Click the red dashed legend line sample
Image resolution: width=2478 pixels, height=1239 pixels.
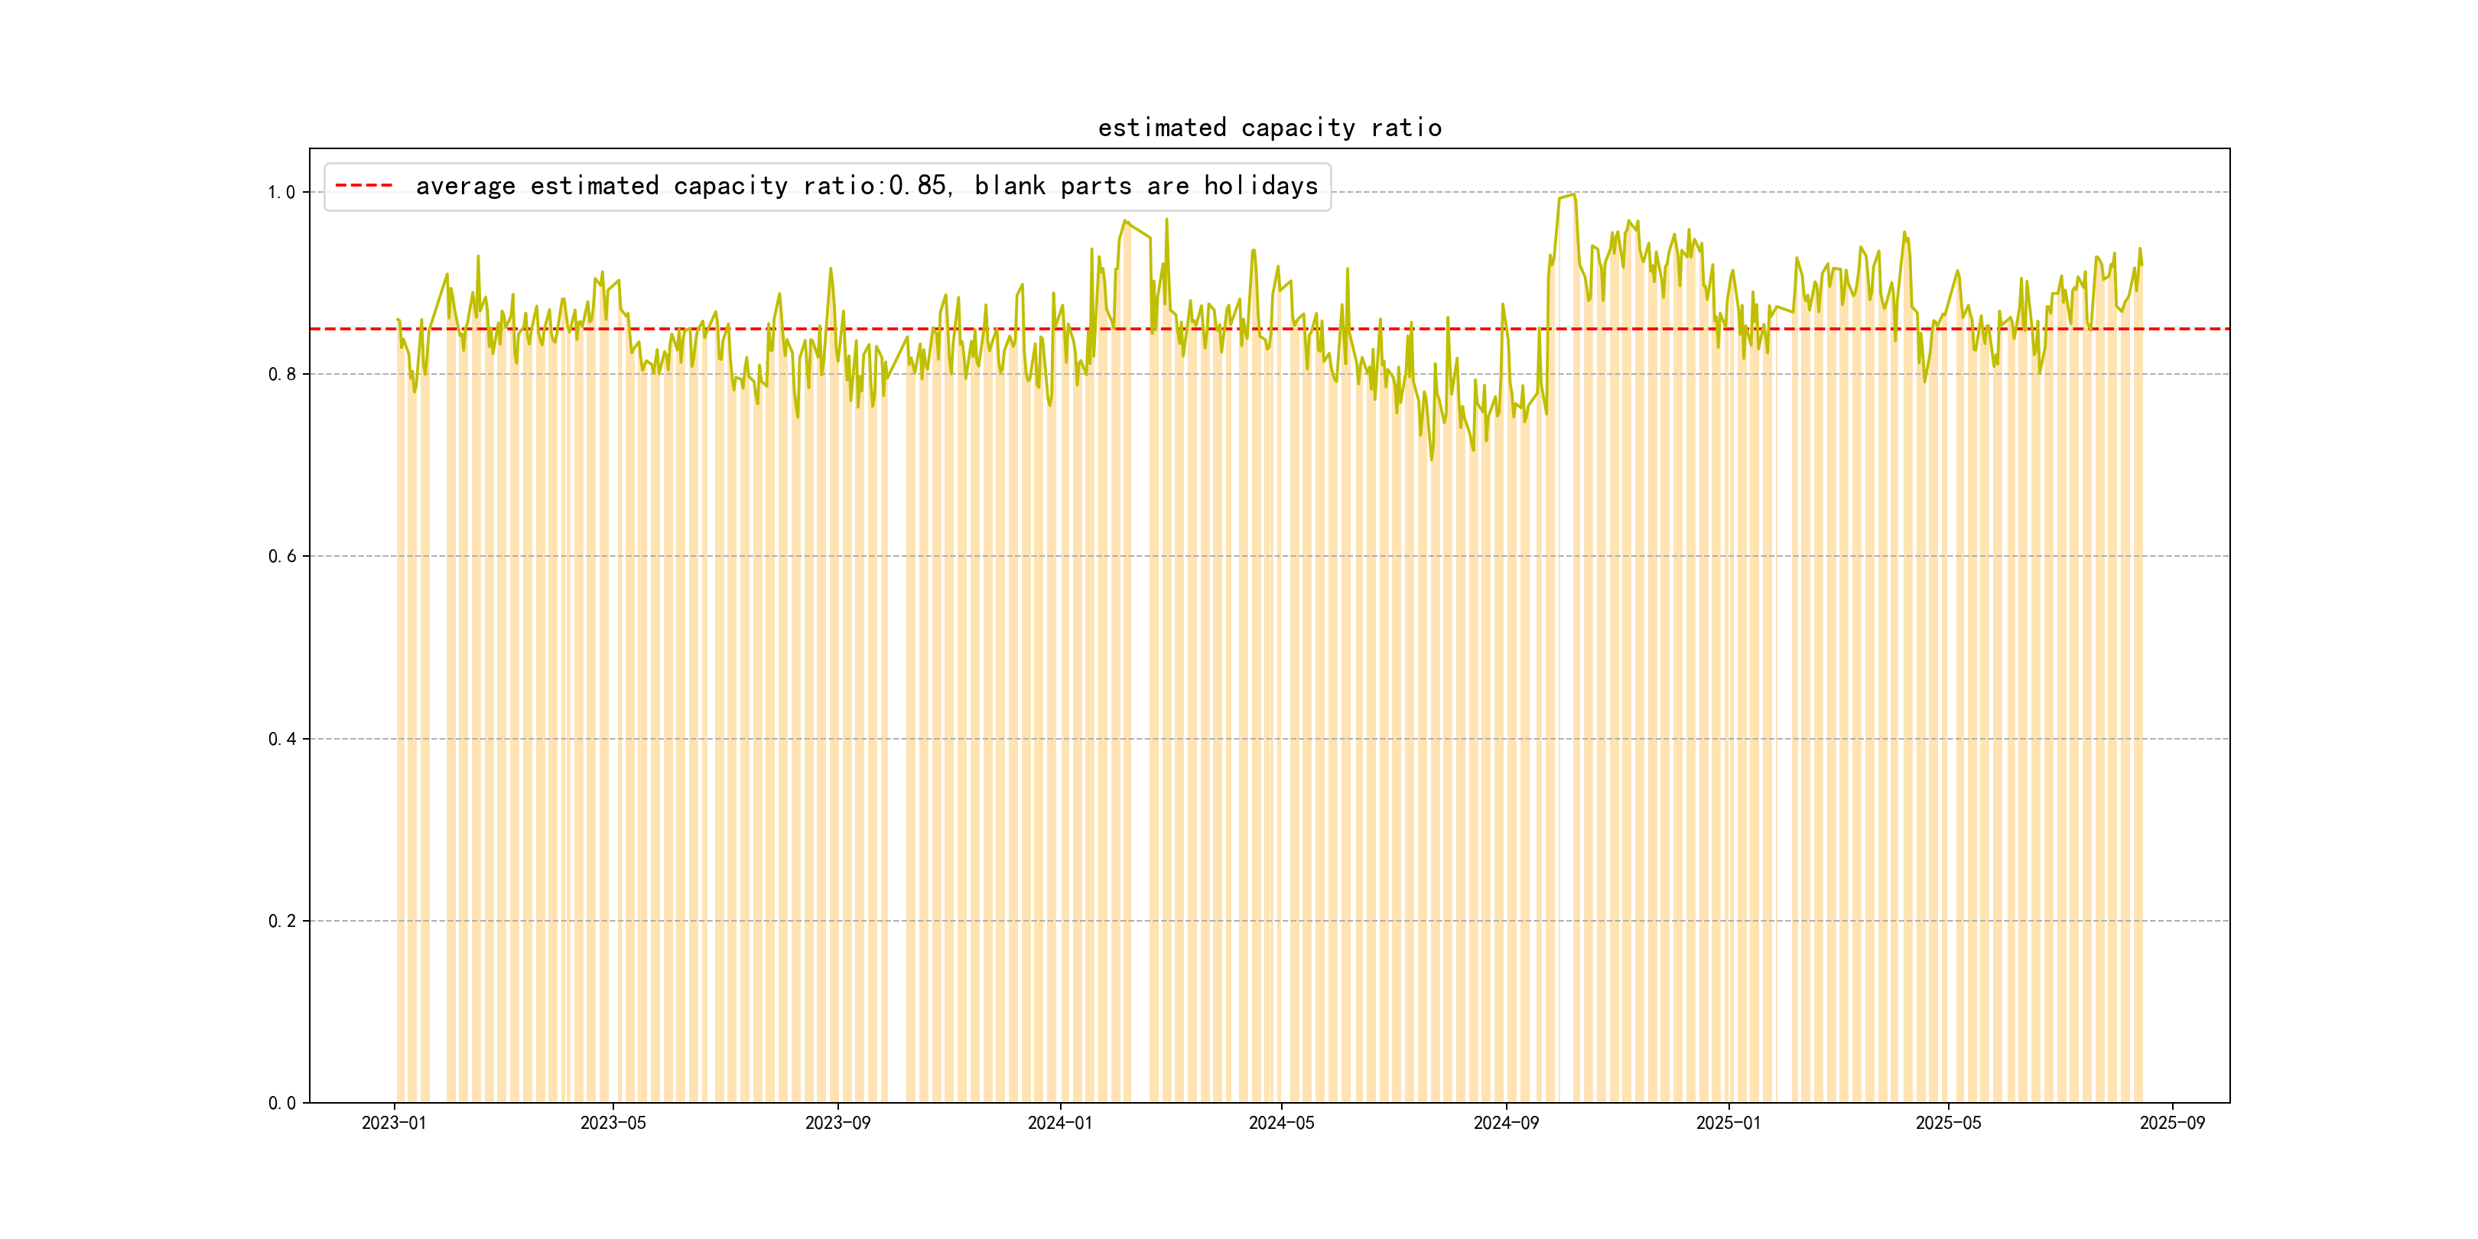(x=363, y=186)
